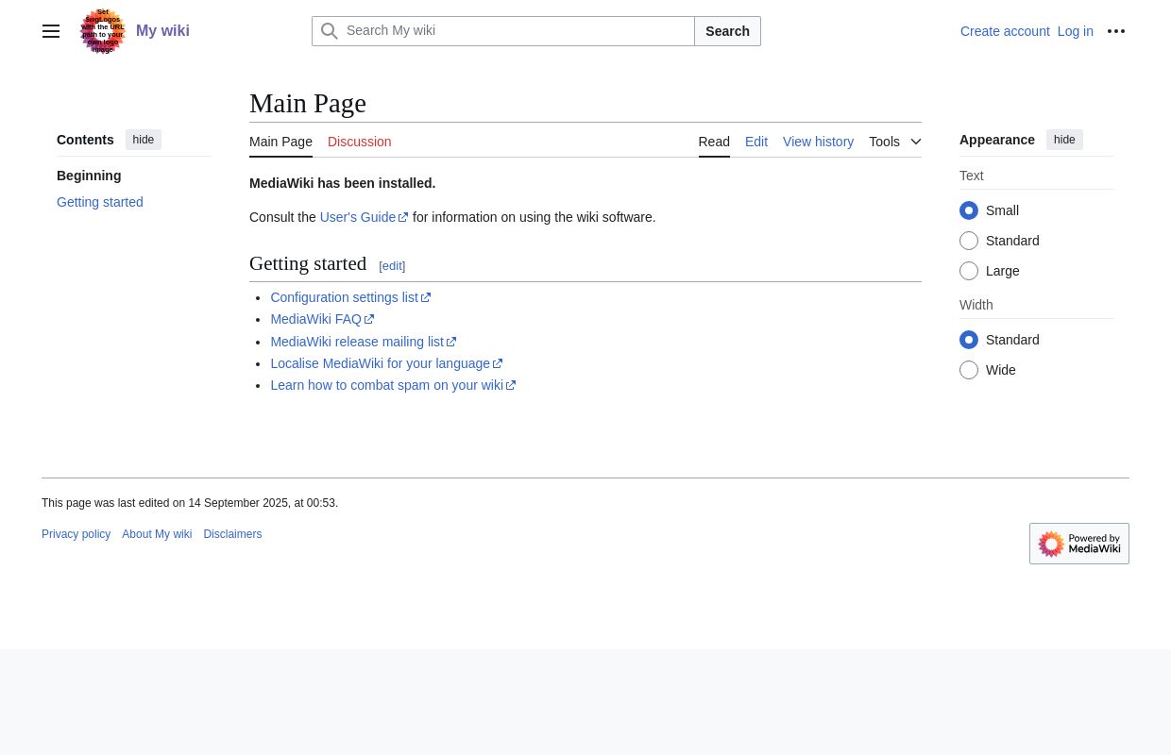Click the Powered by MediaWiki badge

[x=1079, y=544]
